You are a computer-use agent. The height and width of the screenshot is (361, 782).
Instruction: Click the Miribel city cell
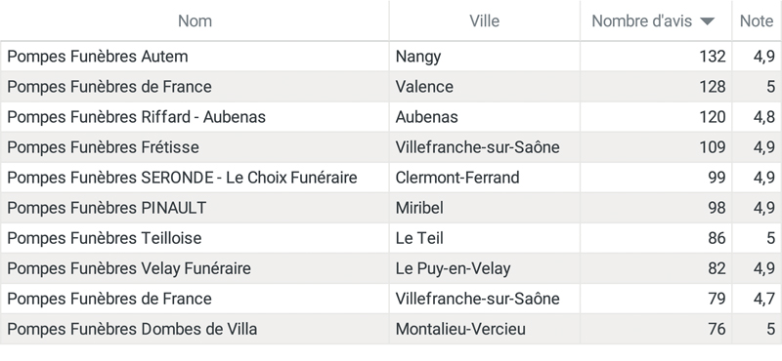point(484,208)
